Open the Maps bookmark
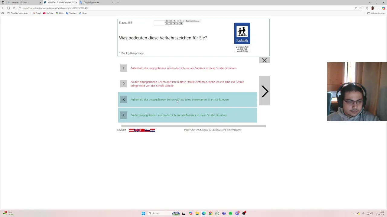387x217 pixels. 60,13
